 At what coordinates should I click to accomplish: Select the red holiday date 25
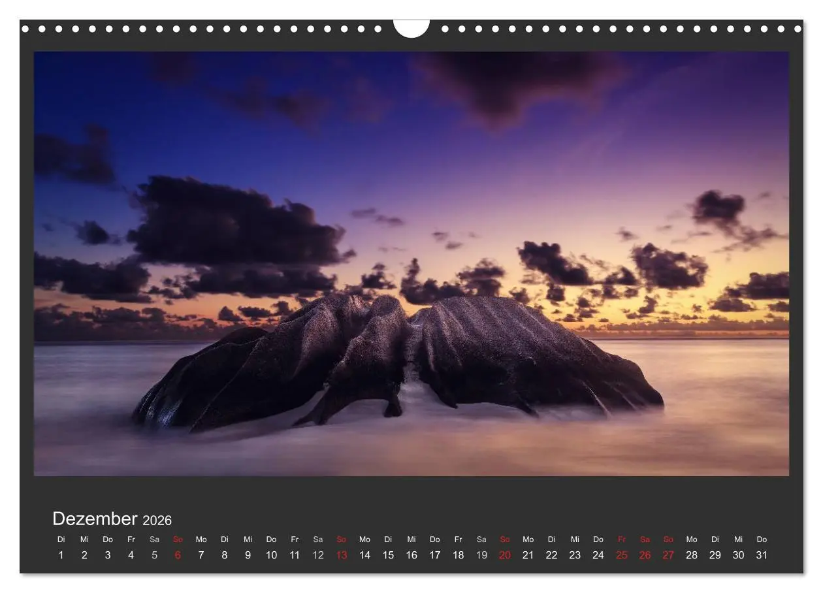[622, 555]
